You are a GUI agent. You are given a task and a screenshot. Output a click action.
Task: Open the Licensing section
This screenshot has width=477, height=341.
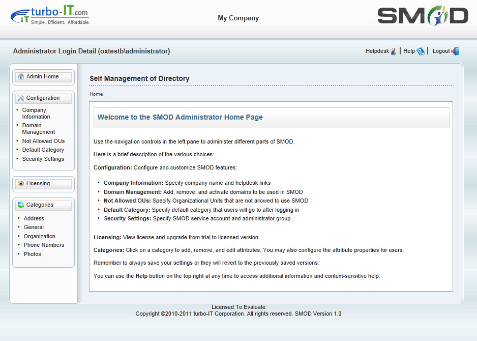(44, 184)
